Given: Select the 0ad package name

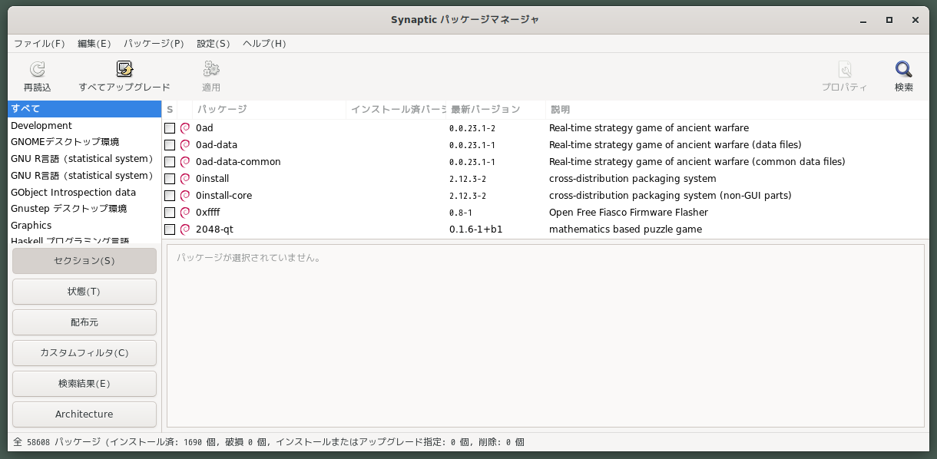Looking at the screenshot, I should (x=204, y=128).
